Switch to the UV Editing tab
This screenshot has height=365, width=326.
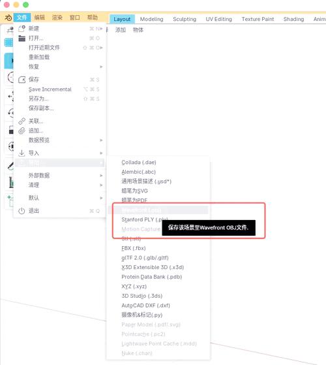[x=218, y=19]
